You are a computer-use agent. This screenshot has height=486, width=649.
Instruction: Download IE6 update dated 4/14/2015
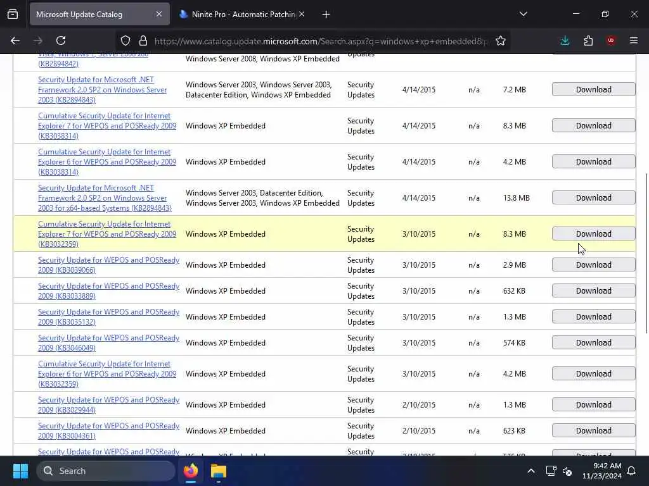593,161
